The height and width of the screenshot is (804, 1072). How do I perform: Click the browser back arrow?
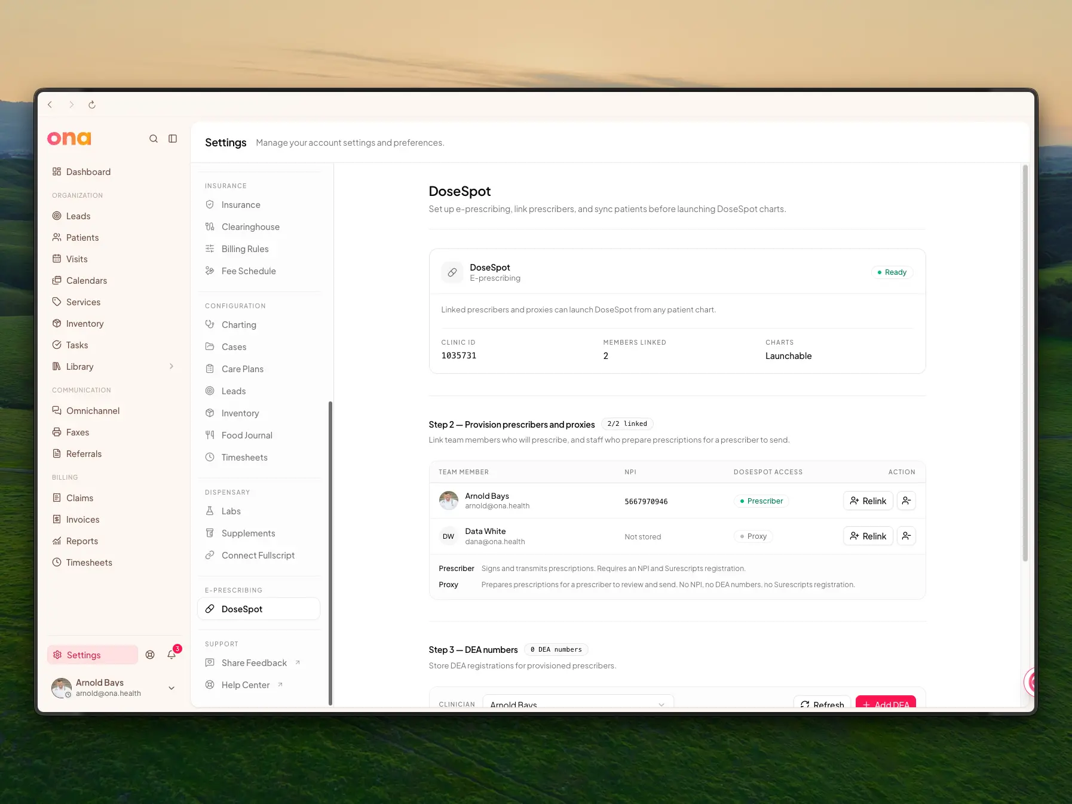pyautogui.click(x=50, y=105)
